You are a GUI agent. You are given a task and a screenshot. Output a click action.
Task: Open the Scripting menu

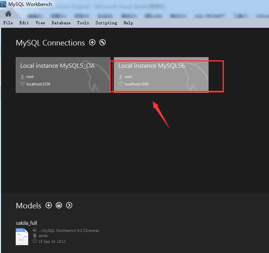point(106,23)
